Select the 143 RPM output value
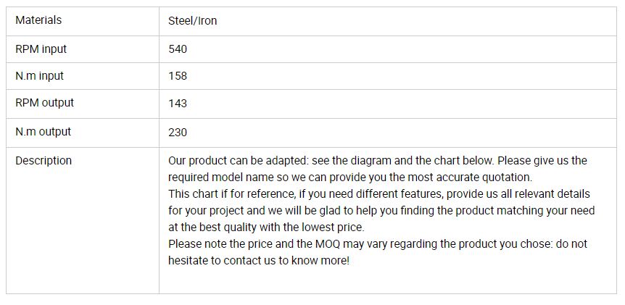This screenshot has width=625, height=305. pos(178,104)
